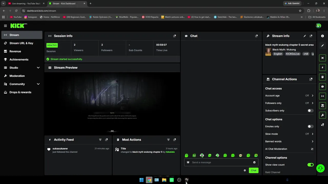Pop out the Chat panel

[256, 36]
